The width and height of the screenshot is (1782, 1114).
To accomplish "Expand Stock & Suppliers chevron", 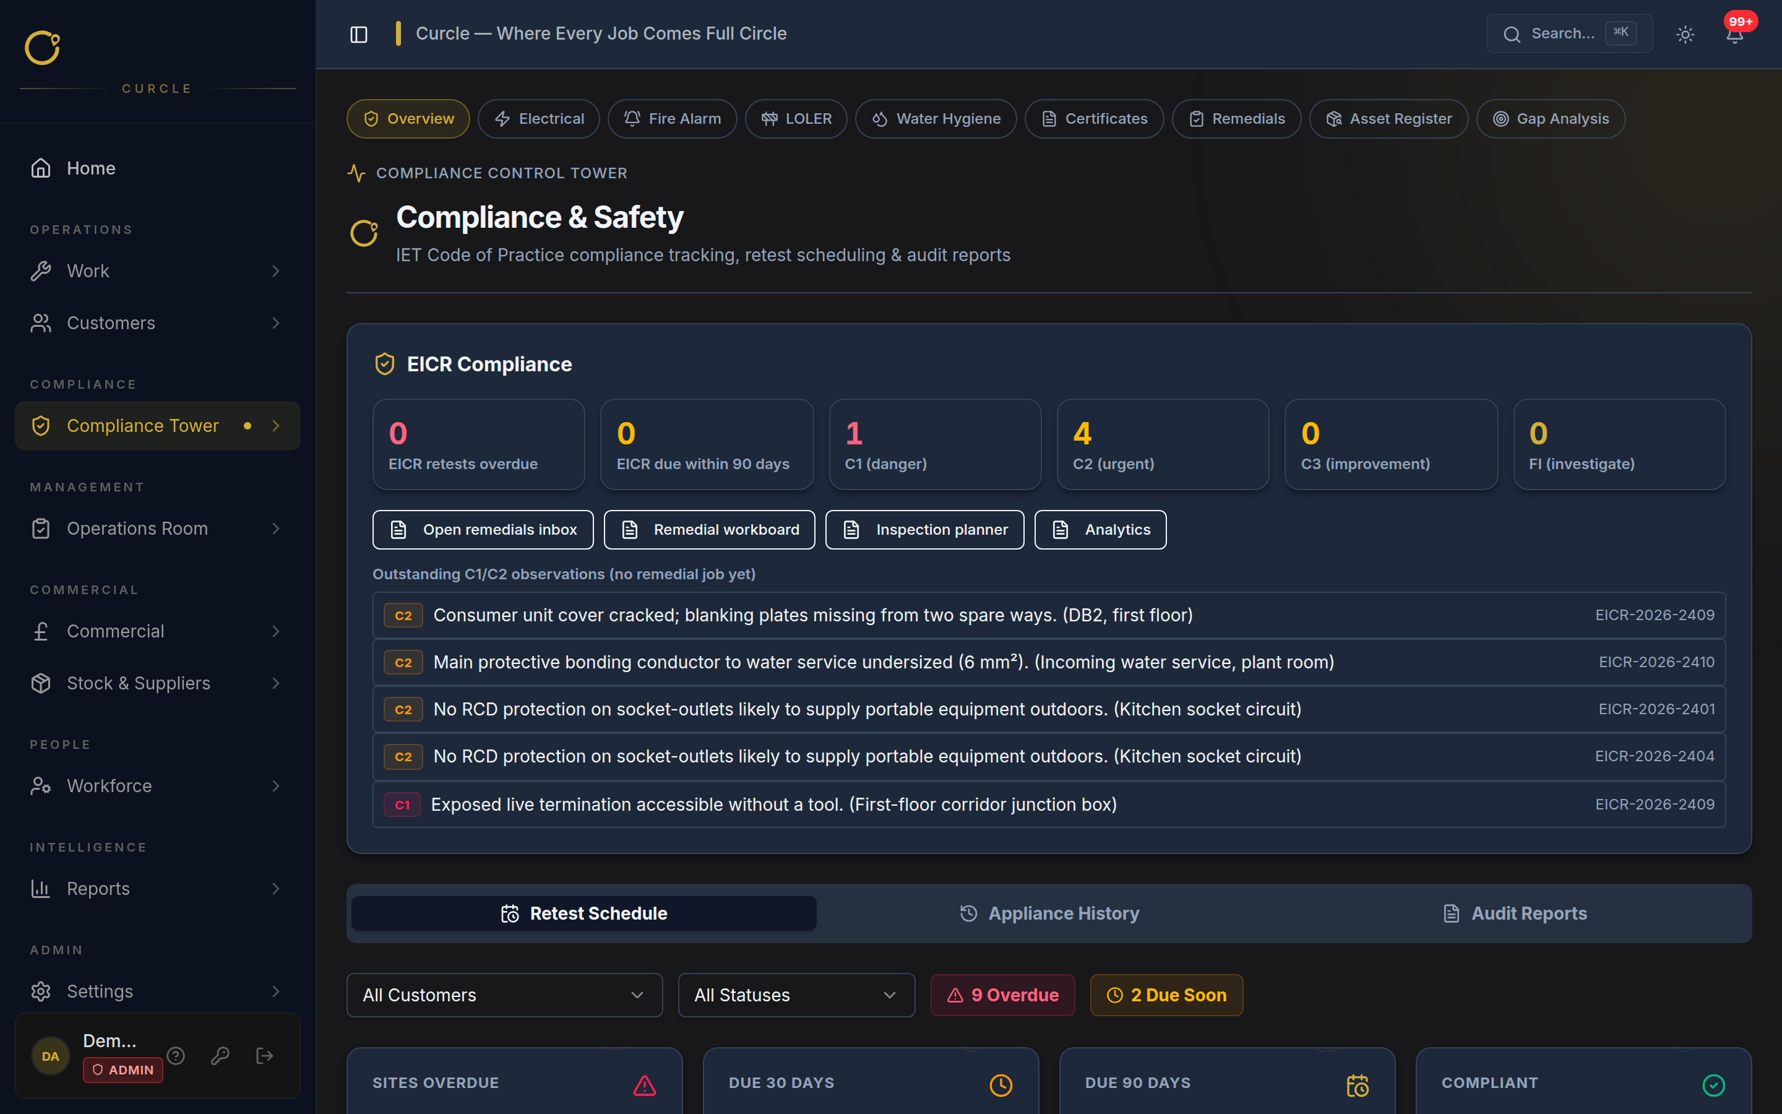I will click(276, 683).
